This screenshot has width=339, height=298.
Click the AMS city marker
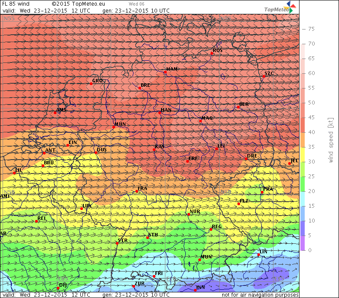coord(55,113)
